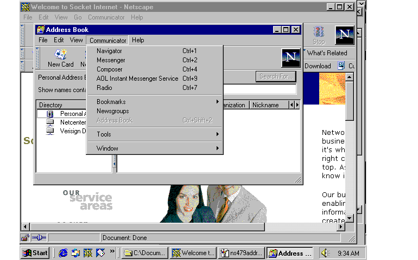418x260 pixels.
Task: Click Netscape N logo in browser window
Action: pos(344,35)
